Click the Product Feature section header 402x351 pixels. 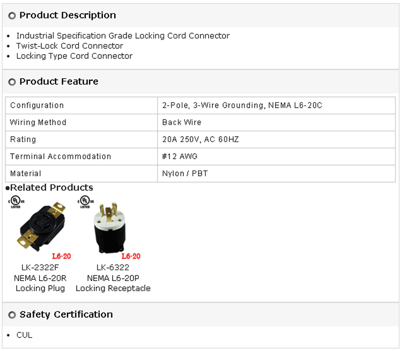click(x=59, y=82)
